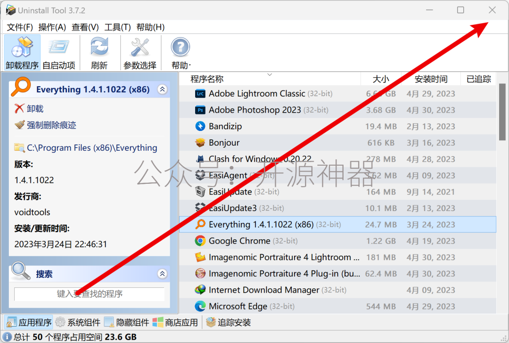Select the Everything 1.4.1.1022 list icon
509x343 pixels.
[x=200, y=224]
